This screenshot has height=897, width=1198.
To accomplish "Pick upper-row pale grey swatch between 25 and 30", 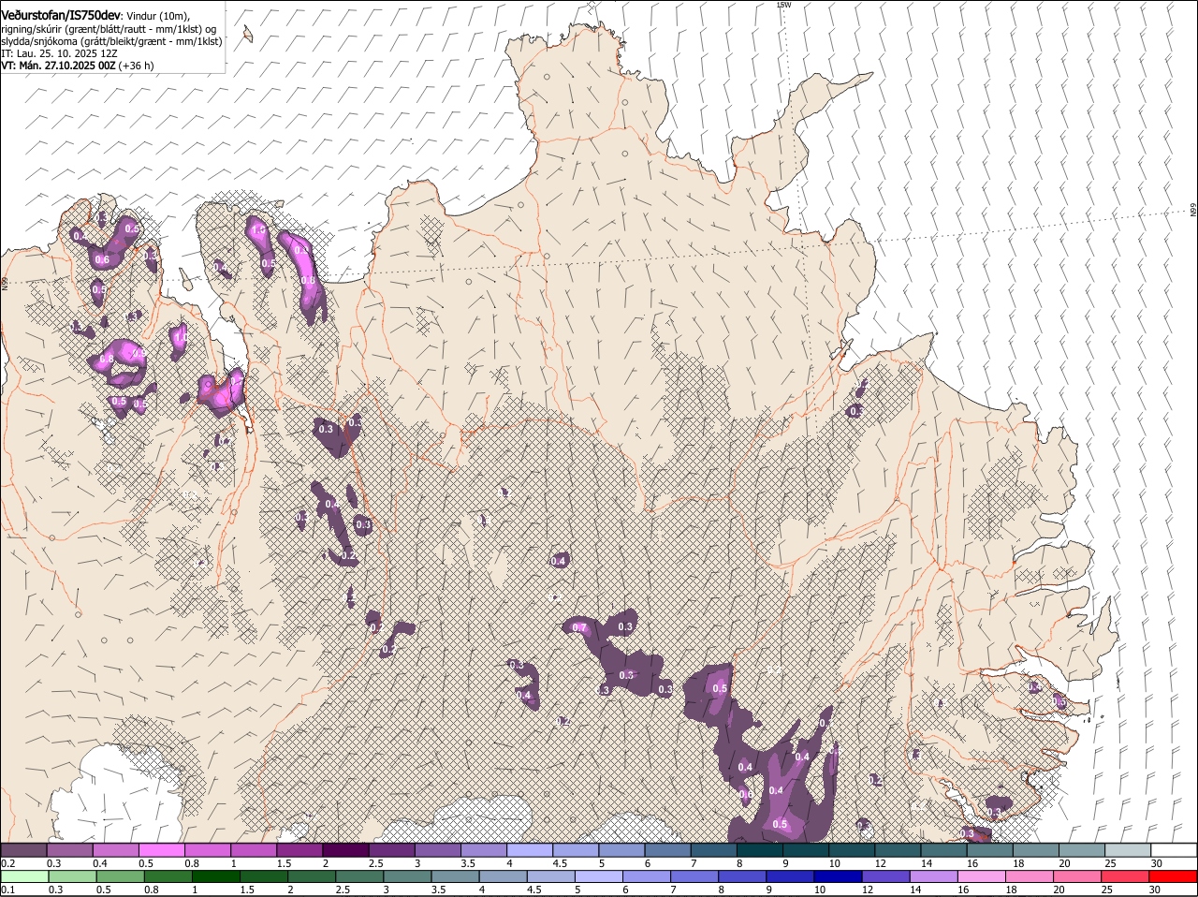I will click(1128, 850).
